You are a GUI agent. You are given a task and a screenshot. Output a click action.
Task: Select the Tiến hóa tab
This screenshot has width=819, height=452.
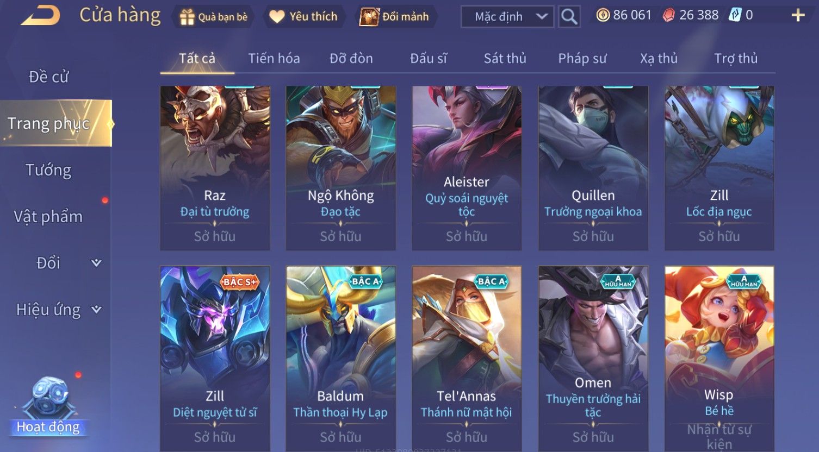tap(274, 58)
